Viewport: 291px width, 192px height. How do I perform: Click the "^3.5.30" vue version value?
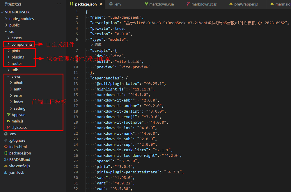pyautogui.click(x=121, y=189)
